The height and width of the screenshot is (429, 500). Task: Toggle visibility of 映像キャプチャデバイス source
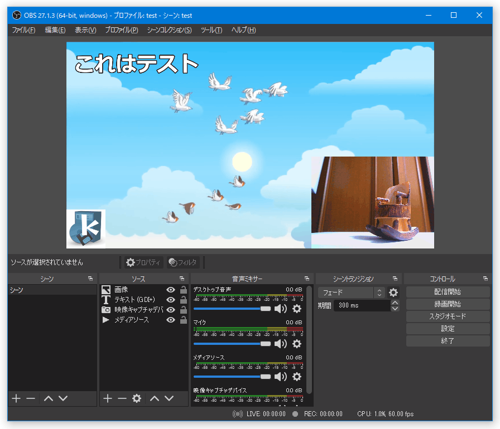click(x=171, y=310)
